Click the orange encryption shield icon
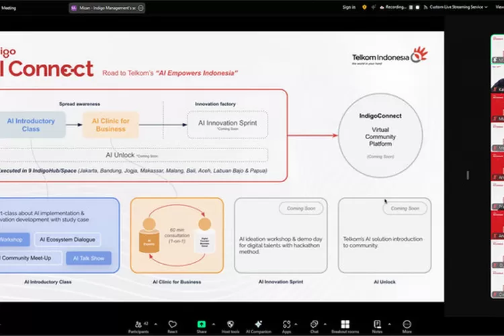The height and width of the screenshot is (336, 504). tap(365, 7)
